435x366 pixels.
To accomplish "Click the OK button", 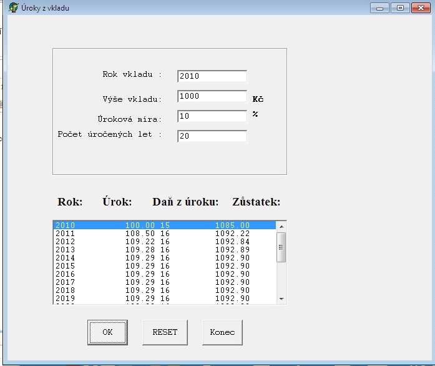I will point(107,332).
